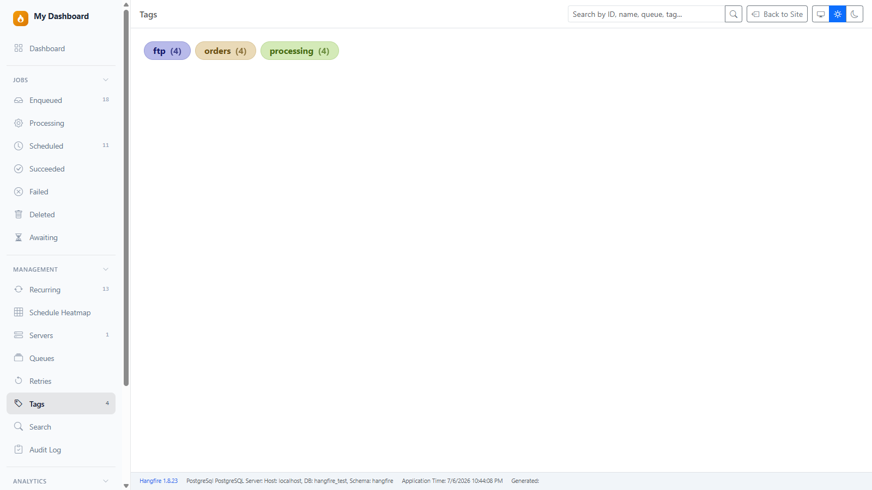Screen dimensions: 872x490
Task: Click the Servers stack icon
Action: click(19, 335)
